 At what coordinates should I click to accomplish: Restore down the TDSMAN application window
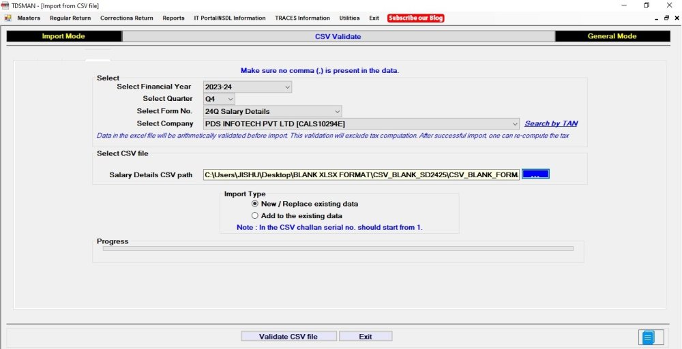[x=647, y=5]
